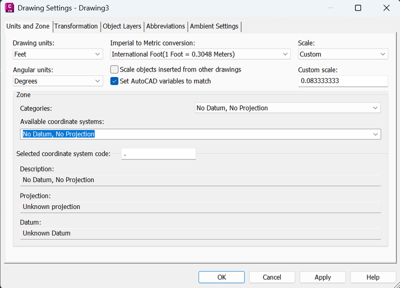The height and width of the screenshot is (288, 400).
Task: Apply the drawing settings
Action: [x=322, y=277]
